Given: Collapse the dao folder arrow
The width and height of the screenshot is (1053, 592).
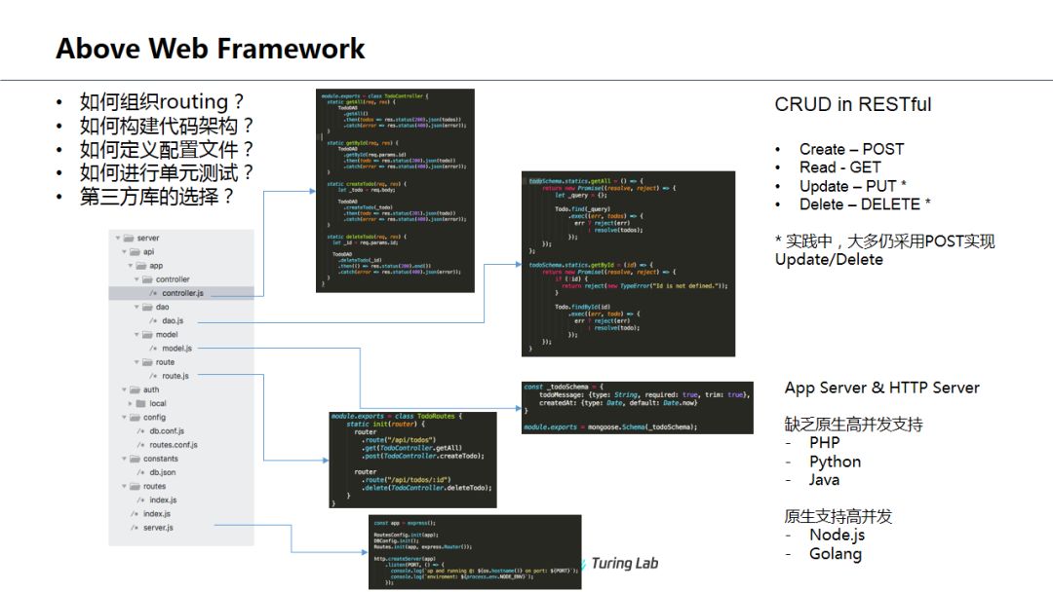Looking at the screenshot, I should pyautogui.click(x=136, y=307).
